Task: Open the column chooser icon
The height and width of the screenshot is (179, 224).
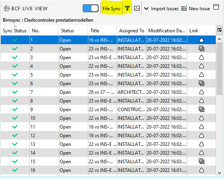Action: click(219, 30)
